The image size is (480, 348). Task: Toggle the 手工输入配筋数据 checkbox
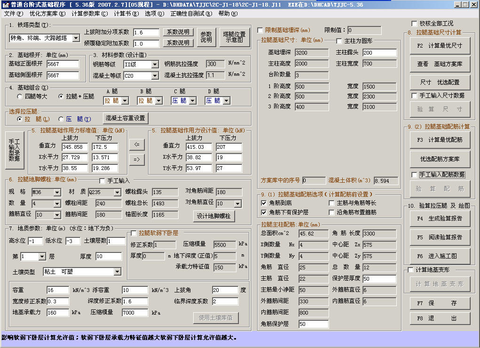pyautogui.click(x=414, y=175)
